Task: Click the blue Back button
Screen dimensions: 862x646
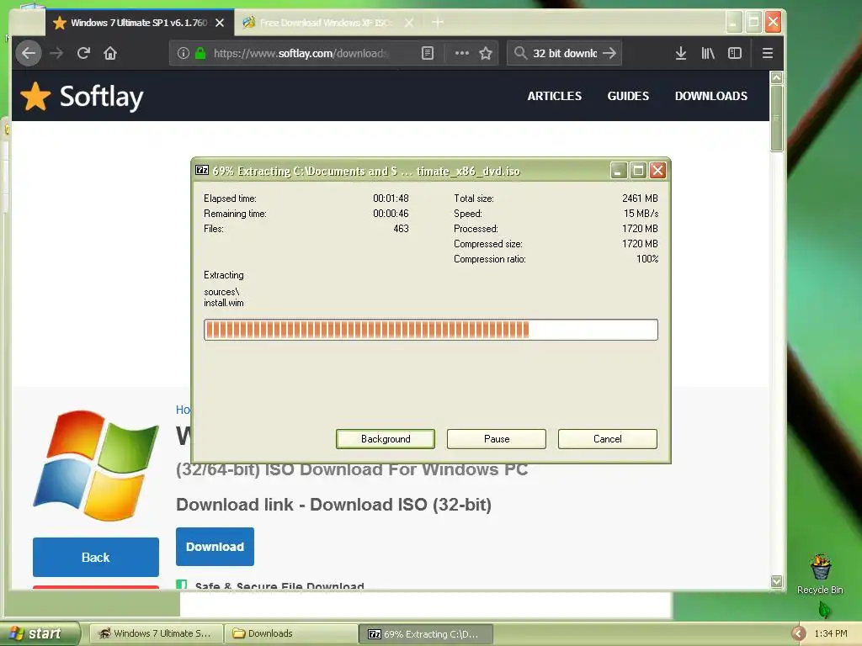Action: (96, 557)
